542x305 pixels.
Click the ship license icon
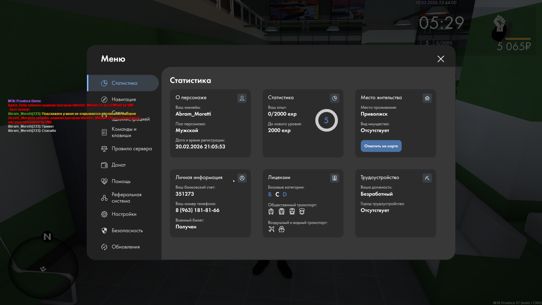281,229
